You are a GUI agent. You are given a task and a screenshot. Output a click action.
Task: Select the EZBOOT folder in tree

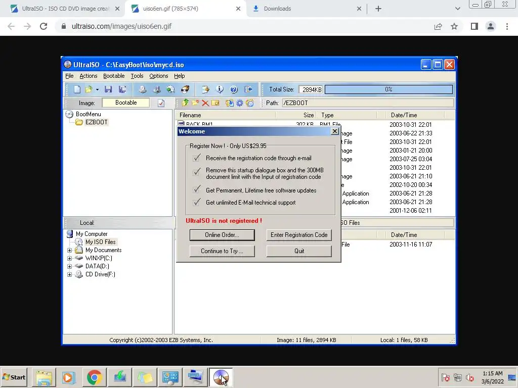[x=96, y=122]
